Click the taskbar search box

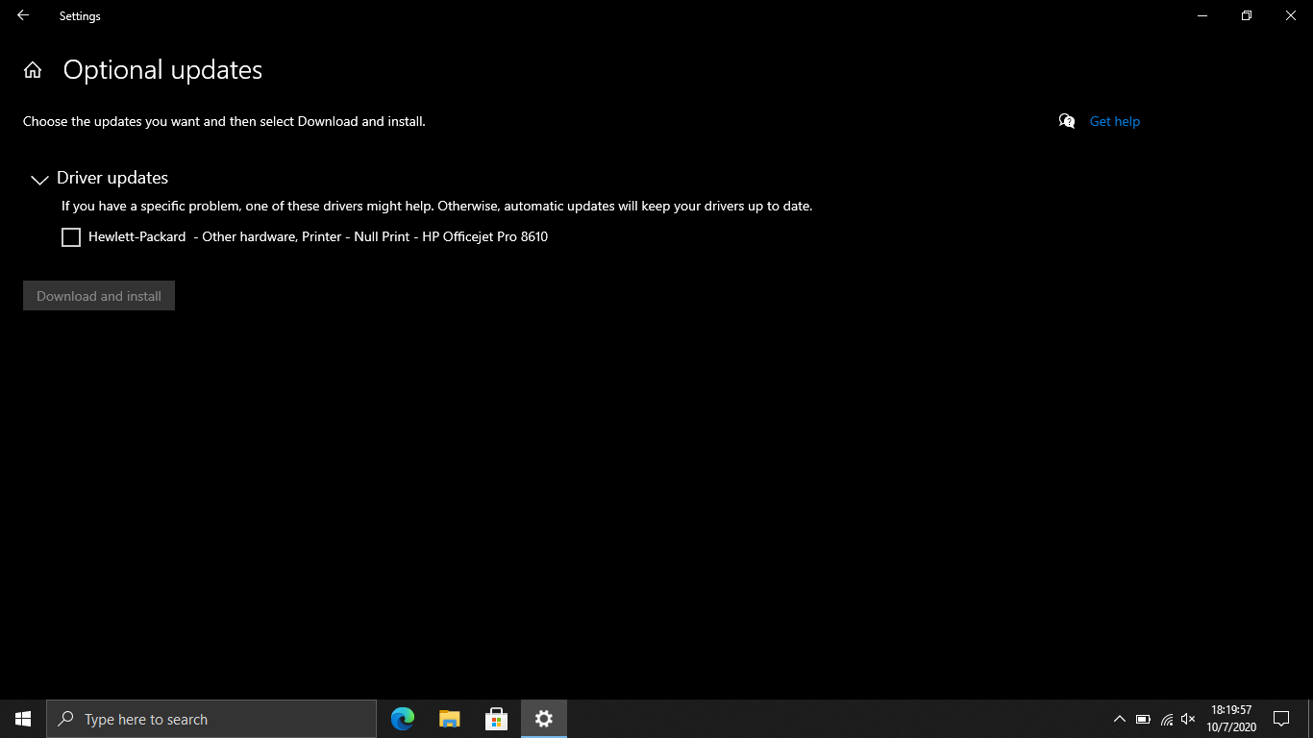[211, 719]
